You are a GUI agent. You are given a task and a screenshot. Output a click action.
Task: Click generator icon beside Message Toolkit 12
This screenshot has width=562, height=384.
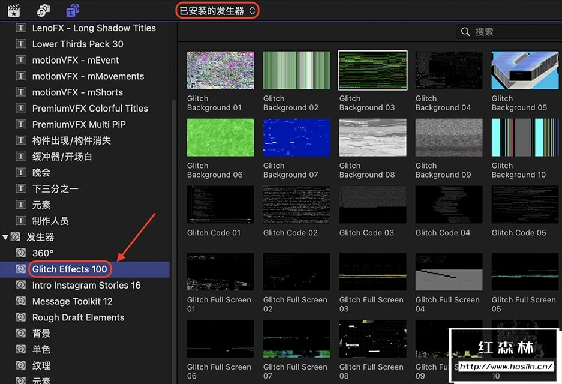point(22,301)
